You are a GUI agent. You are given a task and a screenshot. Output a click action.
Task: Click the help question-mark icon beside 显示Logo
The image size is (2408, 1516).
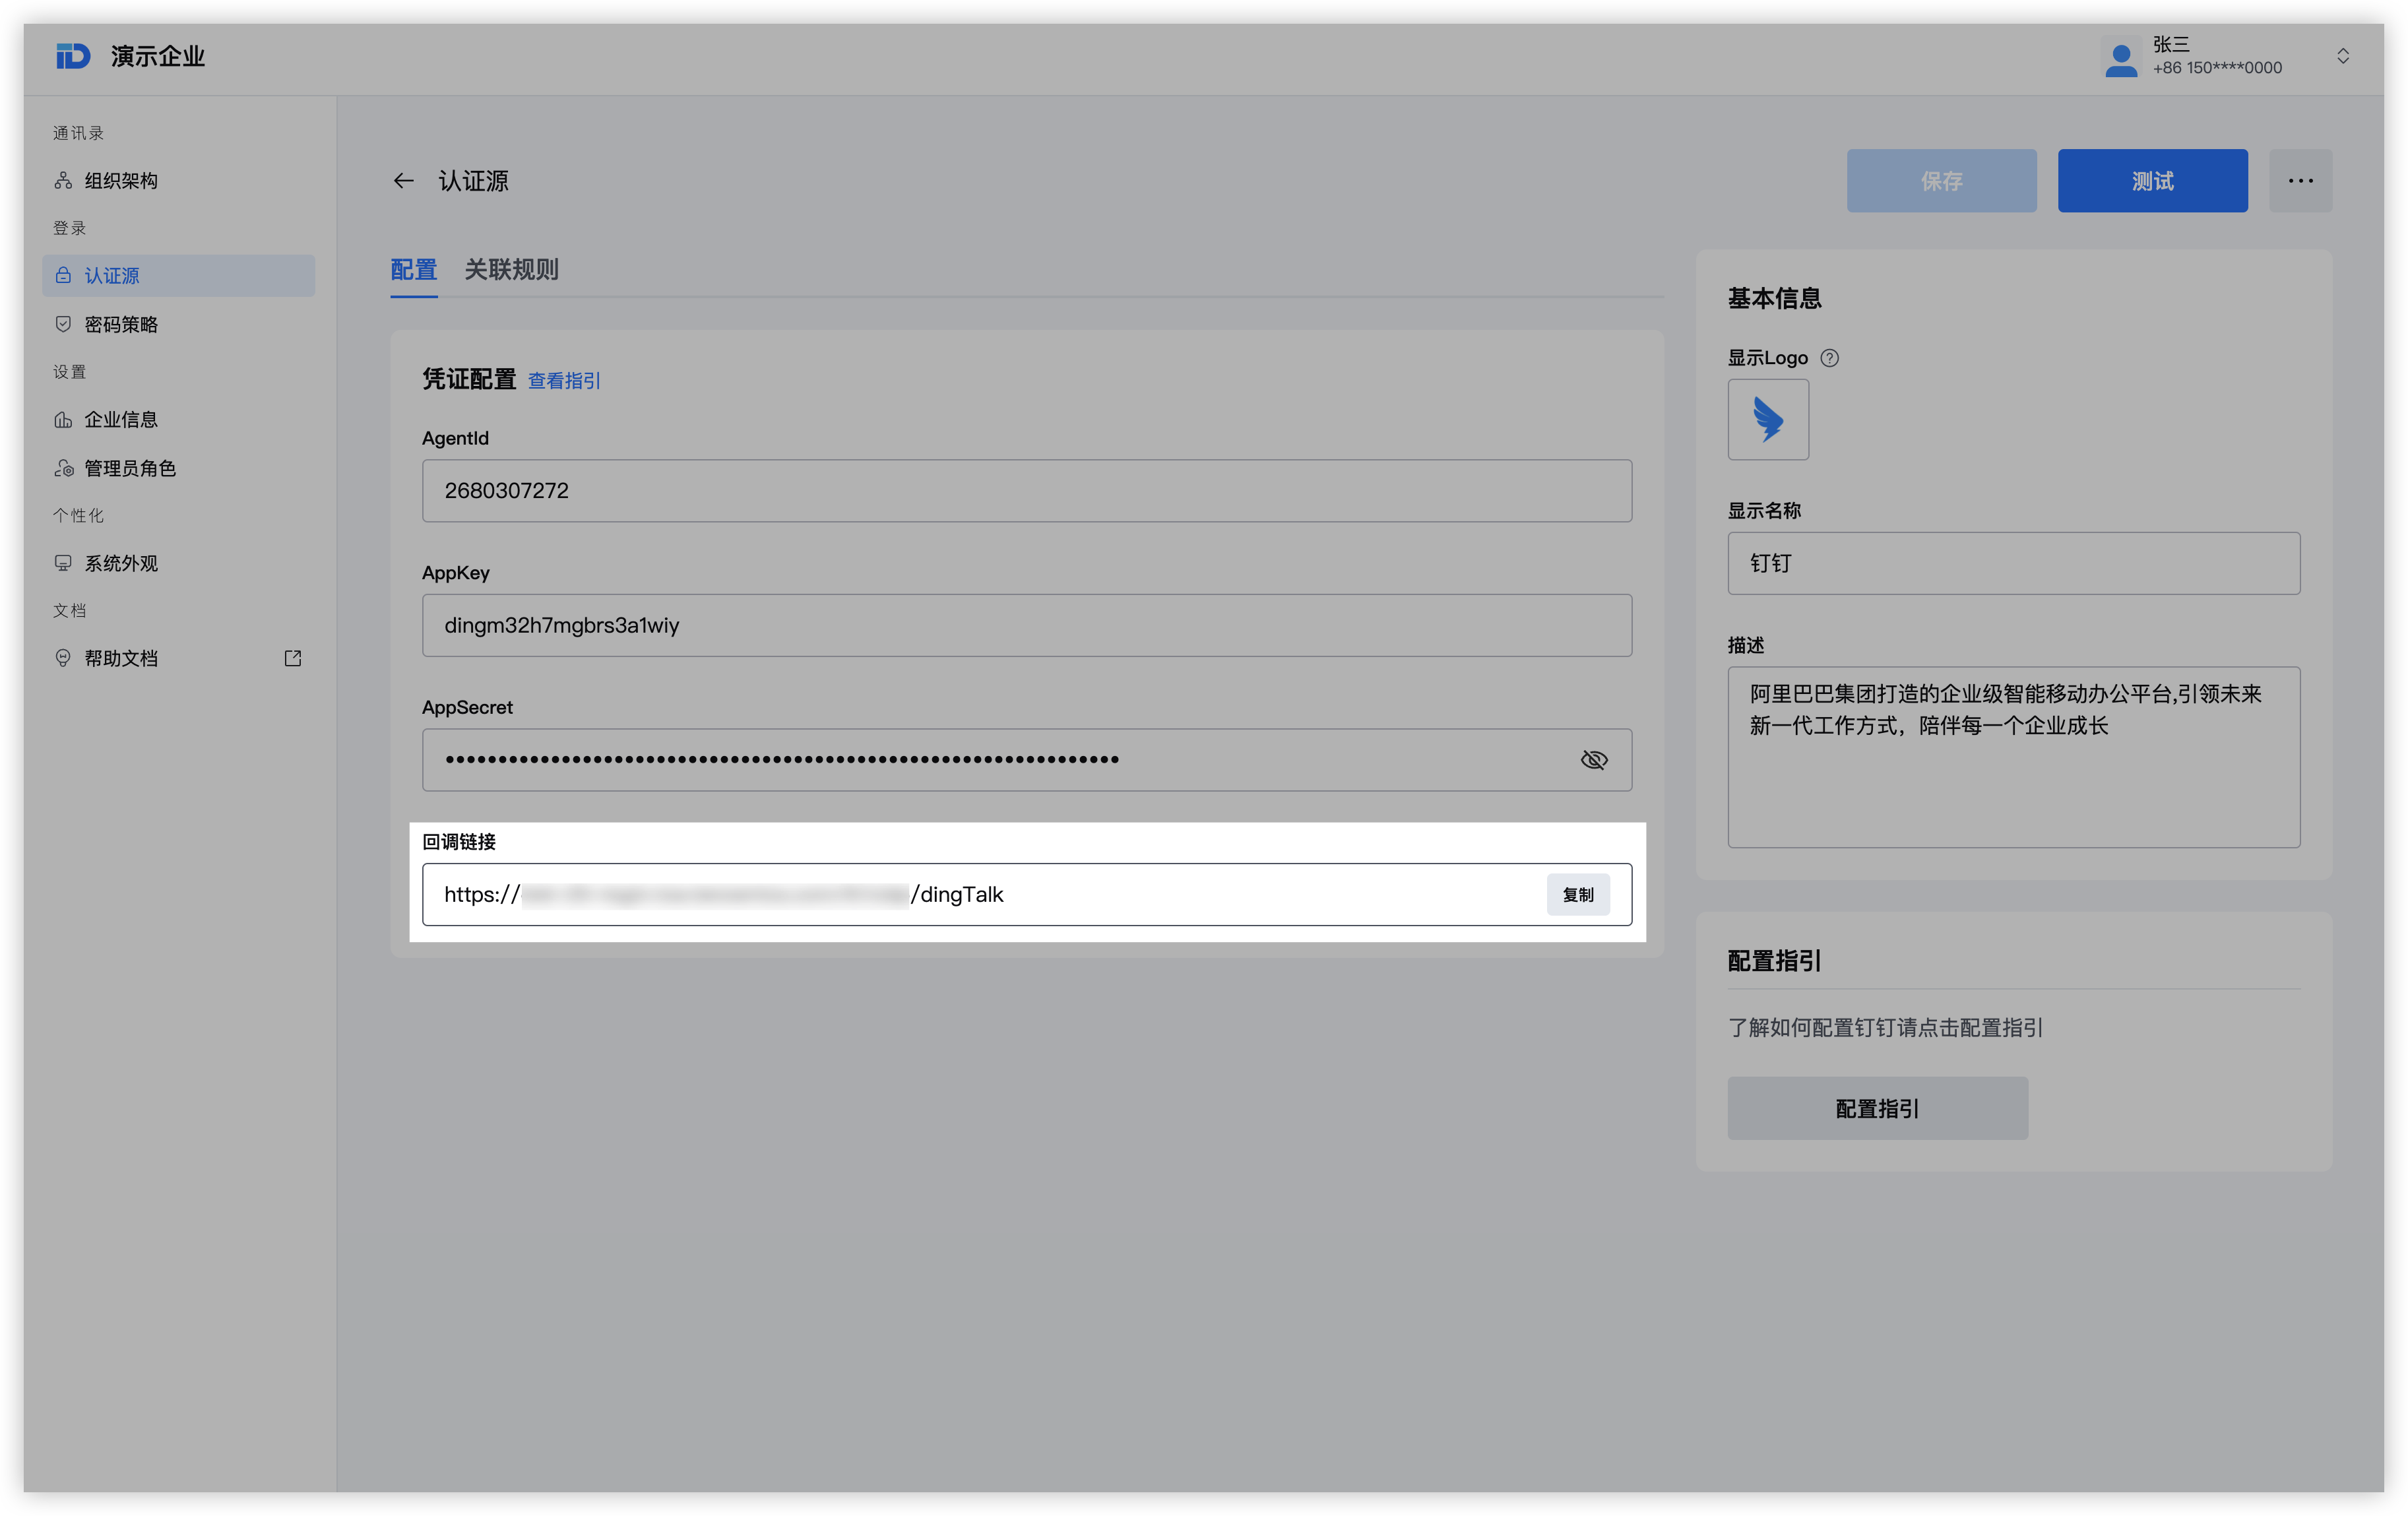tap(1829, 358)
